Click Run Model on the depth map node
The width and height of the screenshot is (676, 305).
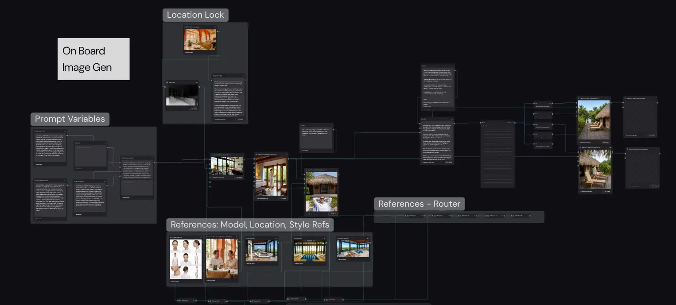tap(193, 108)
